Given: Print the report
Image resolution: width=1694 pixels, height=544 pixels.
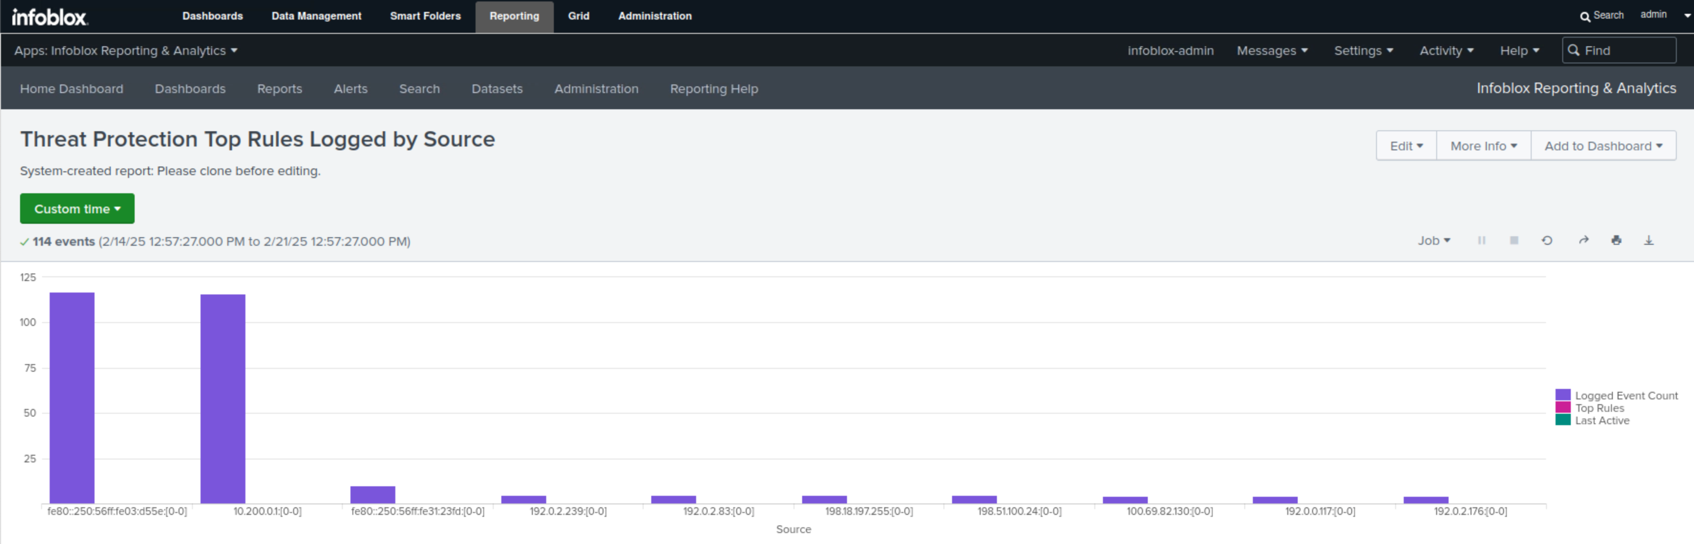Looking at the screenshot, I should 1616,241.
